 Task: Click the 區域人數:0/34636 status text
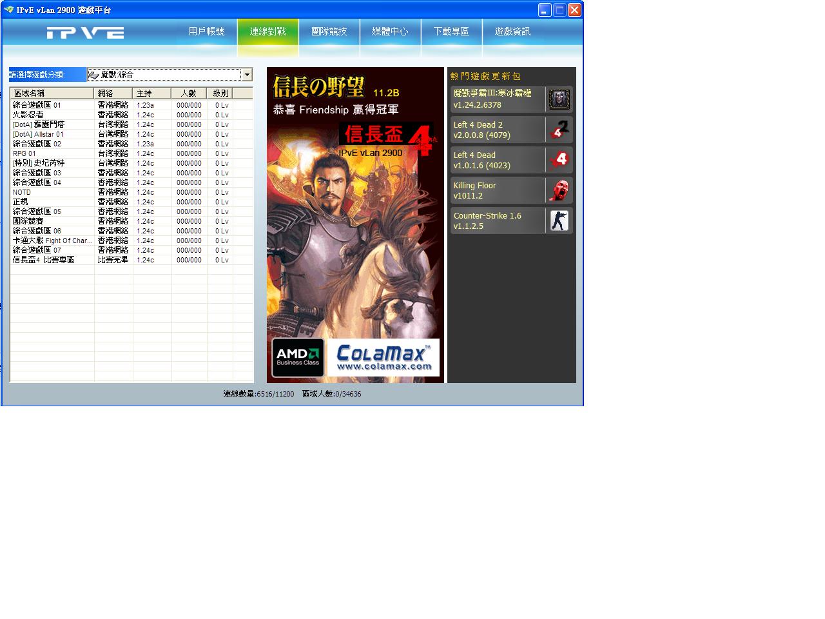331,394
